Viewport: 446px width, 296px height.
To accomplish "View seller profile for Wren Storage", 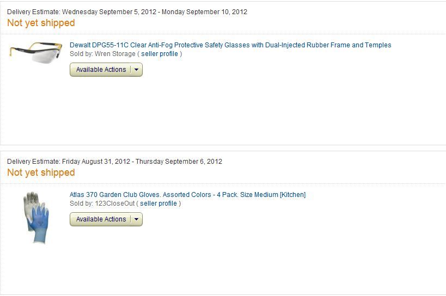I will [x=160, y=54].
